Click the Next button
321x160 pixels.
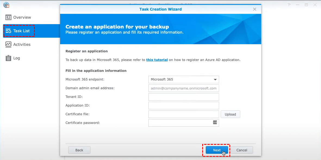217,150
